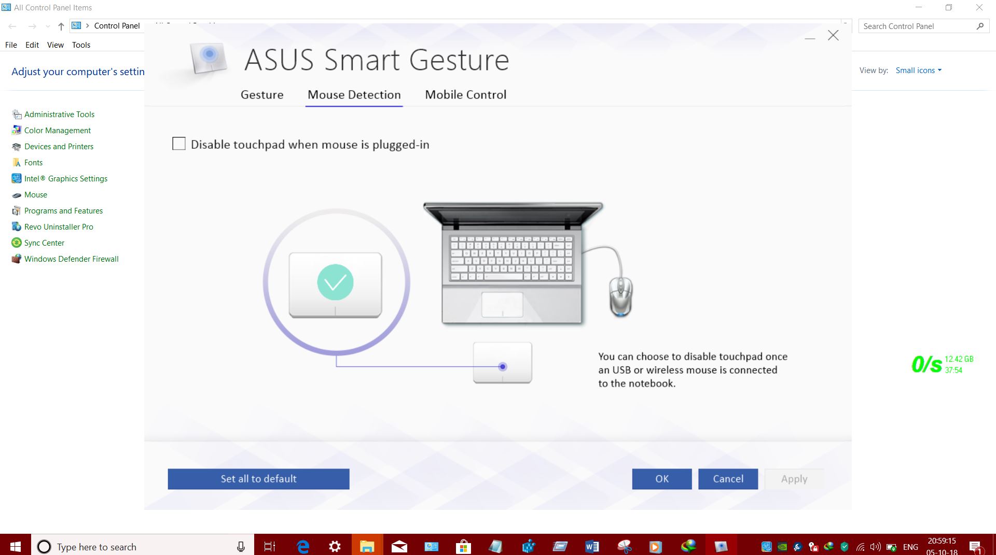This screenshot has width=996, height=555.
Task: Open Intel Graphics Settings
Action: point(60,179)
